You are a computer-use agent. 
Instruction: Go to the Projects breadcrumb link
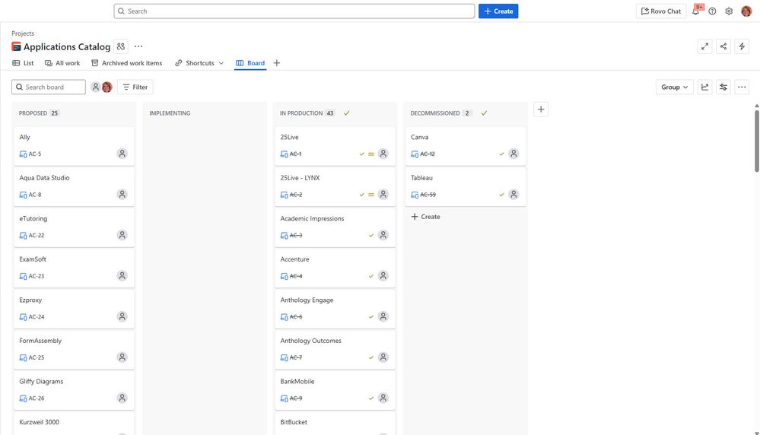(x=23, y=33)
